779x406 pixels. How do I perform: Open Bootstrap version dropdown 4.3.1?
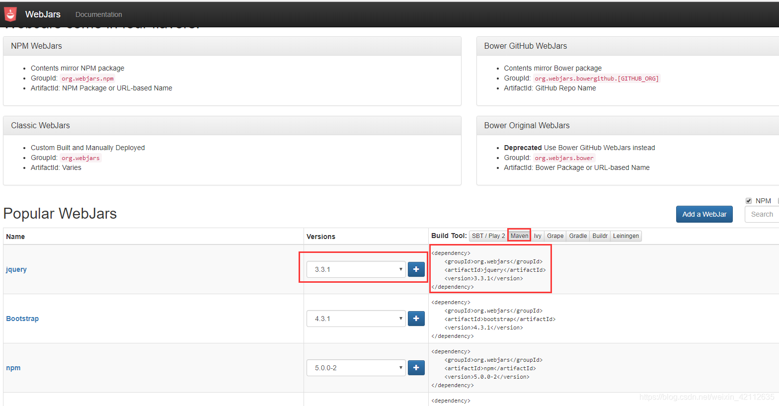(356, 319)
